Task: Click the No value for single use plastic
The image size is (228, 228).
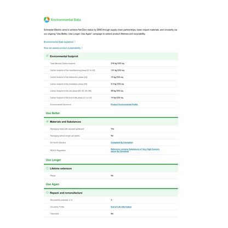Action: (112, 136)
